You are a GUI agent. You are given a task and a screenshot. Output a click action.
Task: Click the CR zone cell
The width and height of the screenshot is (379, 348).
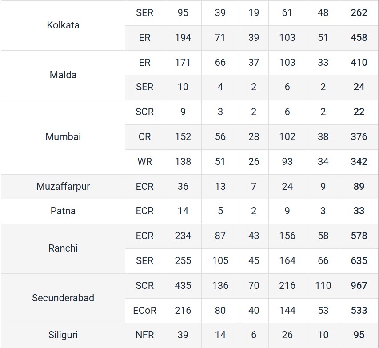(x=144, y=136)
